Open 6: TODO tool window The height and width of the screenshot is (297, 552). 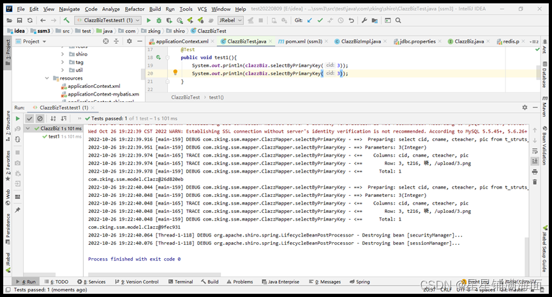coord(56,282)
